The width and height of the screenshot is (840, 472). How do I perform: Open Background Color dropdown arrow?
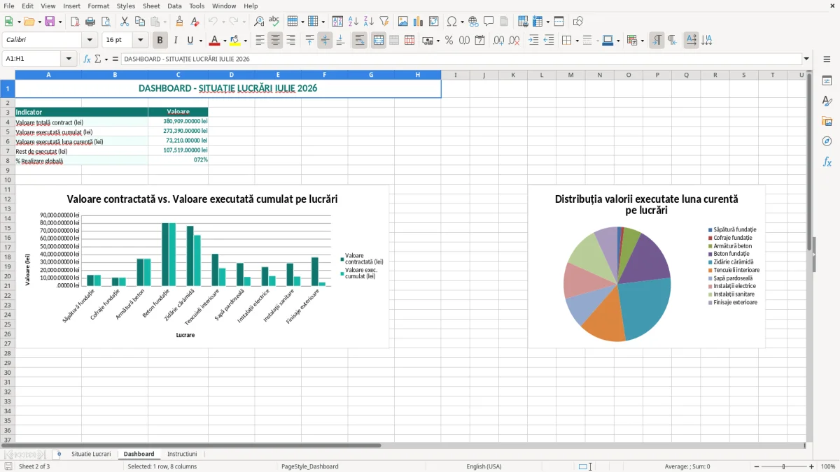pyautogui.click(x=246, y=41)
